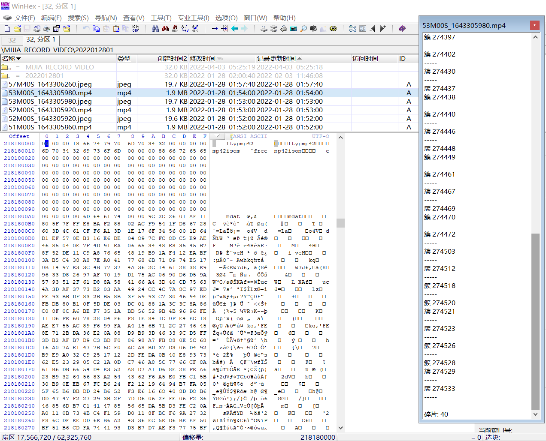546x441 pixels.
Task: Click the Data Interpreter panel icon
Action: 363,29
